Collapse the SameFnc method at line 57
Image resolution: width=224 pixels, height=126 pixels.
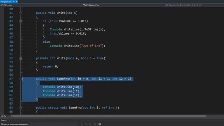(x=21, y=79)
